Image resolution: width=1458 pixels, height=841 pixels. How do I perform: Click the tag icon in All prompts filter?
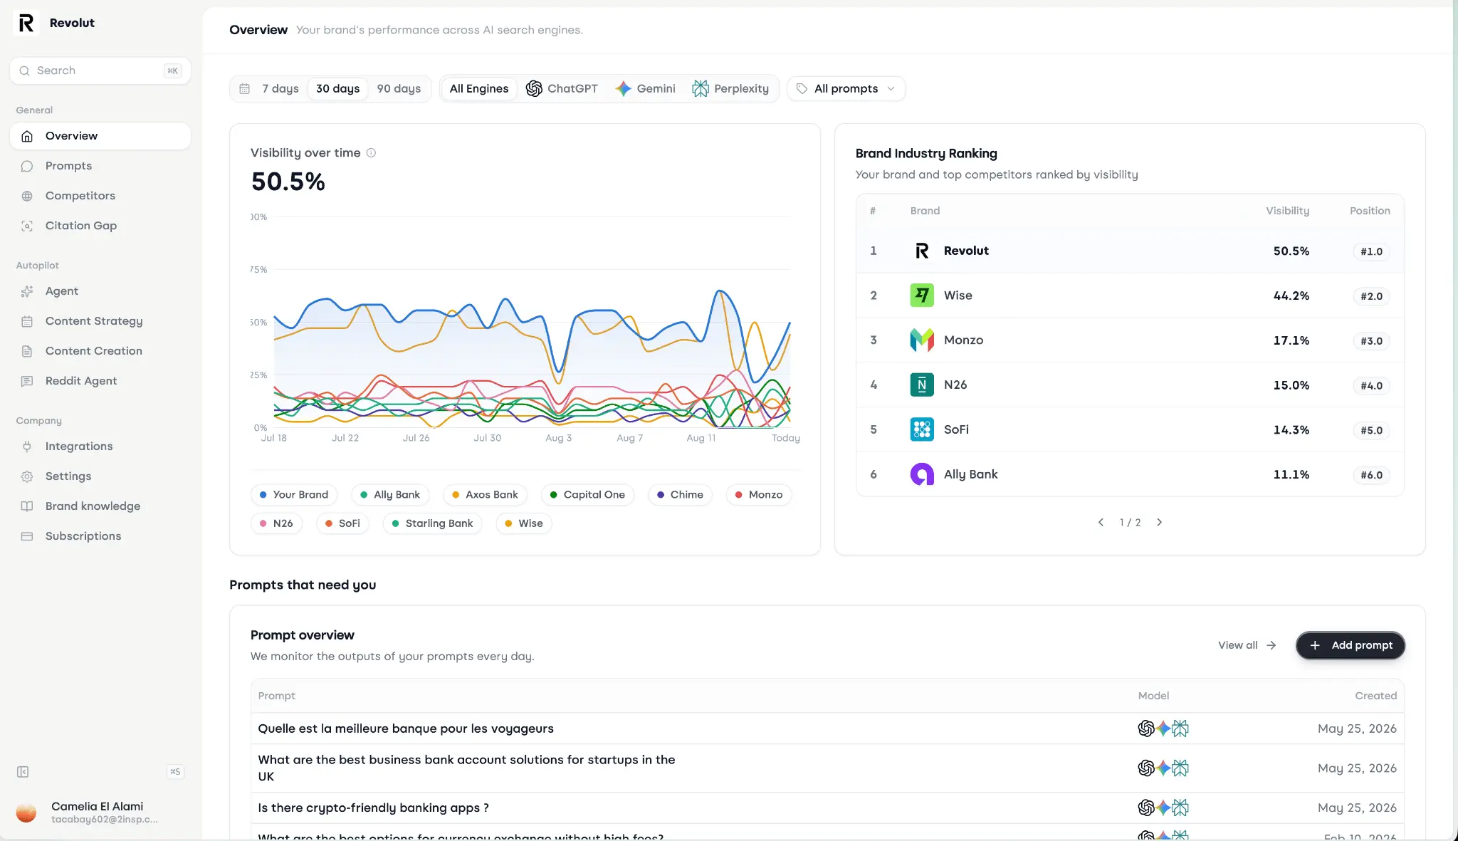pos(802,89)
